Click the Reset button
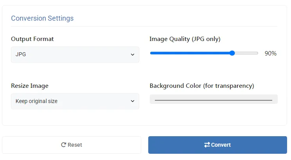 click(72, 145)
